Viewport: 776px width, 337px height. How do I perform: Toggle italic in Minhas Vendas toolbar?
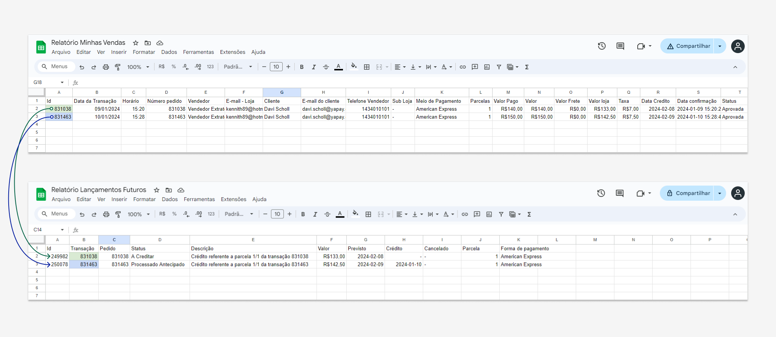(314, 67)
